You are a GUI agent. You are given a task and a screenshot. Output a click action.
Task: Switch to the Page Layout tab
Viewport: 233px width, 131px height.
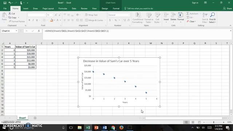(x=48, y=9)
